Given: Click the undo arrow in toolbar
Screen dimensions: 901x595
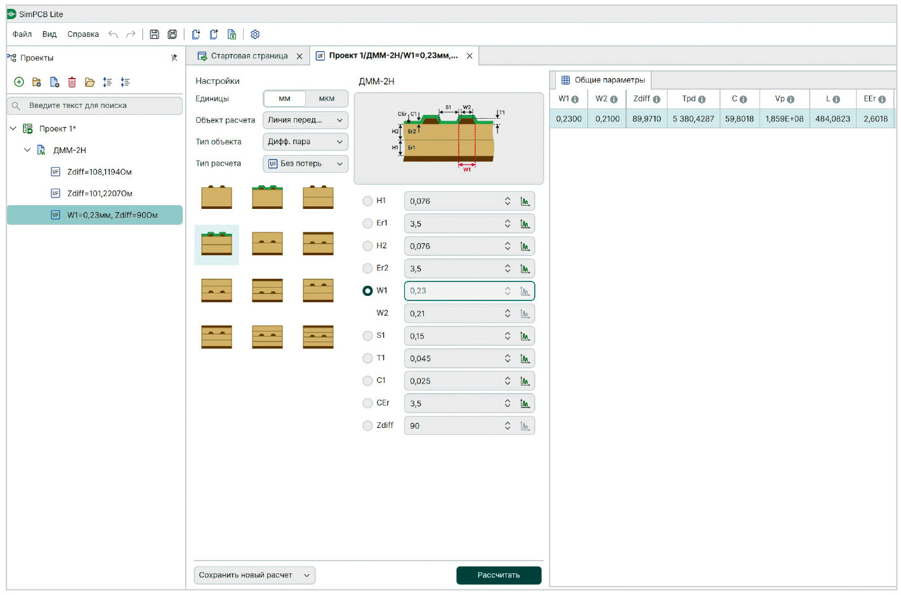Looking at the screenshot, I should (x=113, y=34).
